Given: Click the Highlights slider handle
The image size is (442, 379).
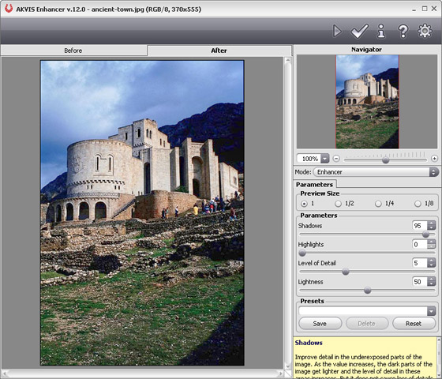Looking at the screenshot, I should click(x=302, y=253).
